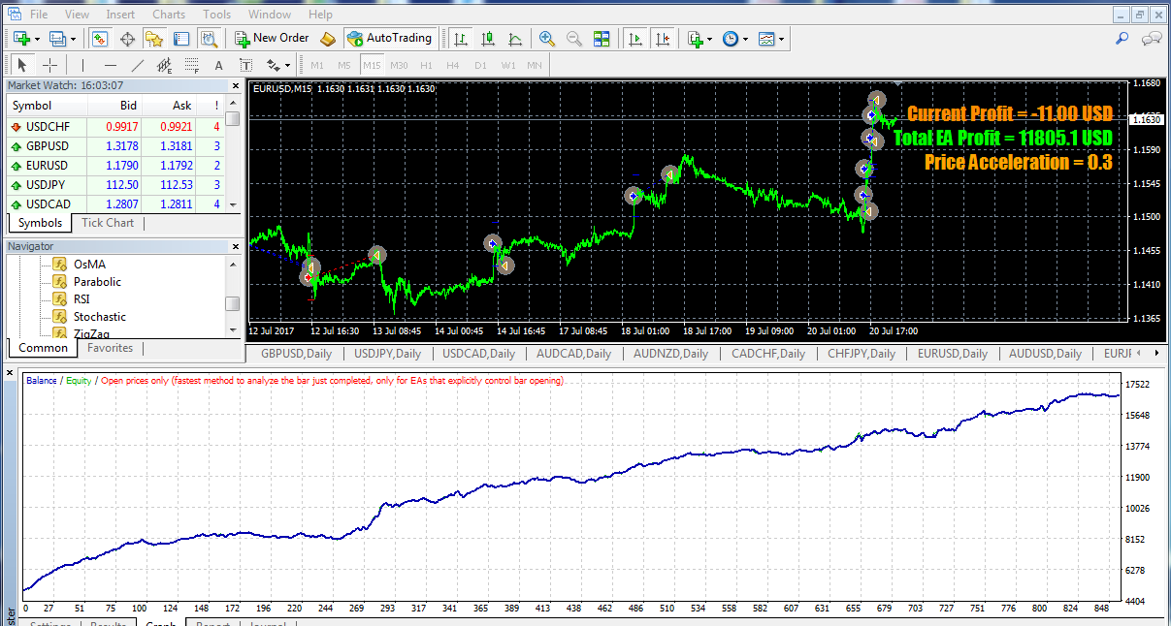
Task: Click the New Order button
Action: coord(272,39)
